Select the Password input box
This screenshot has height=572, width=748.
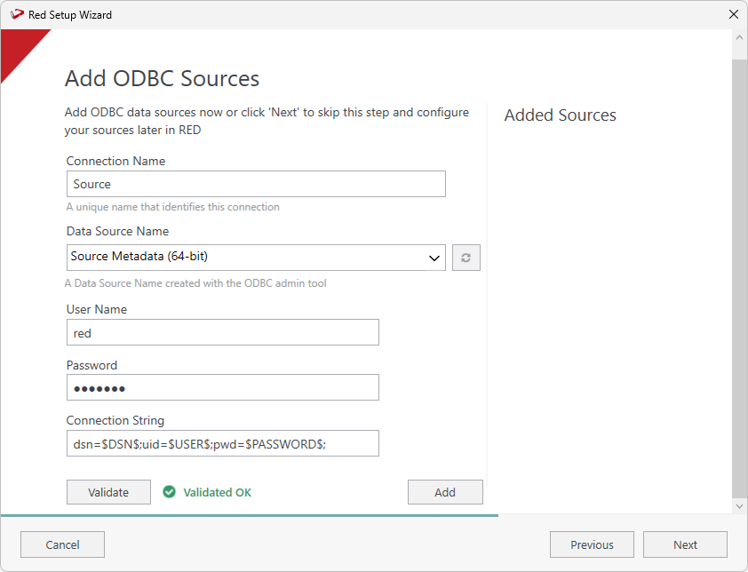pos(223,387)
